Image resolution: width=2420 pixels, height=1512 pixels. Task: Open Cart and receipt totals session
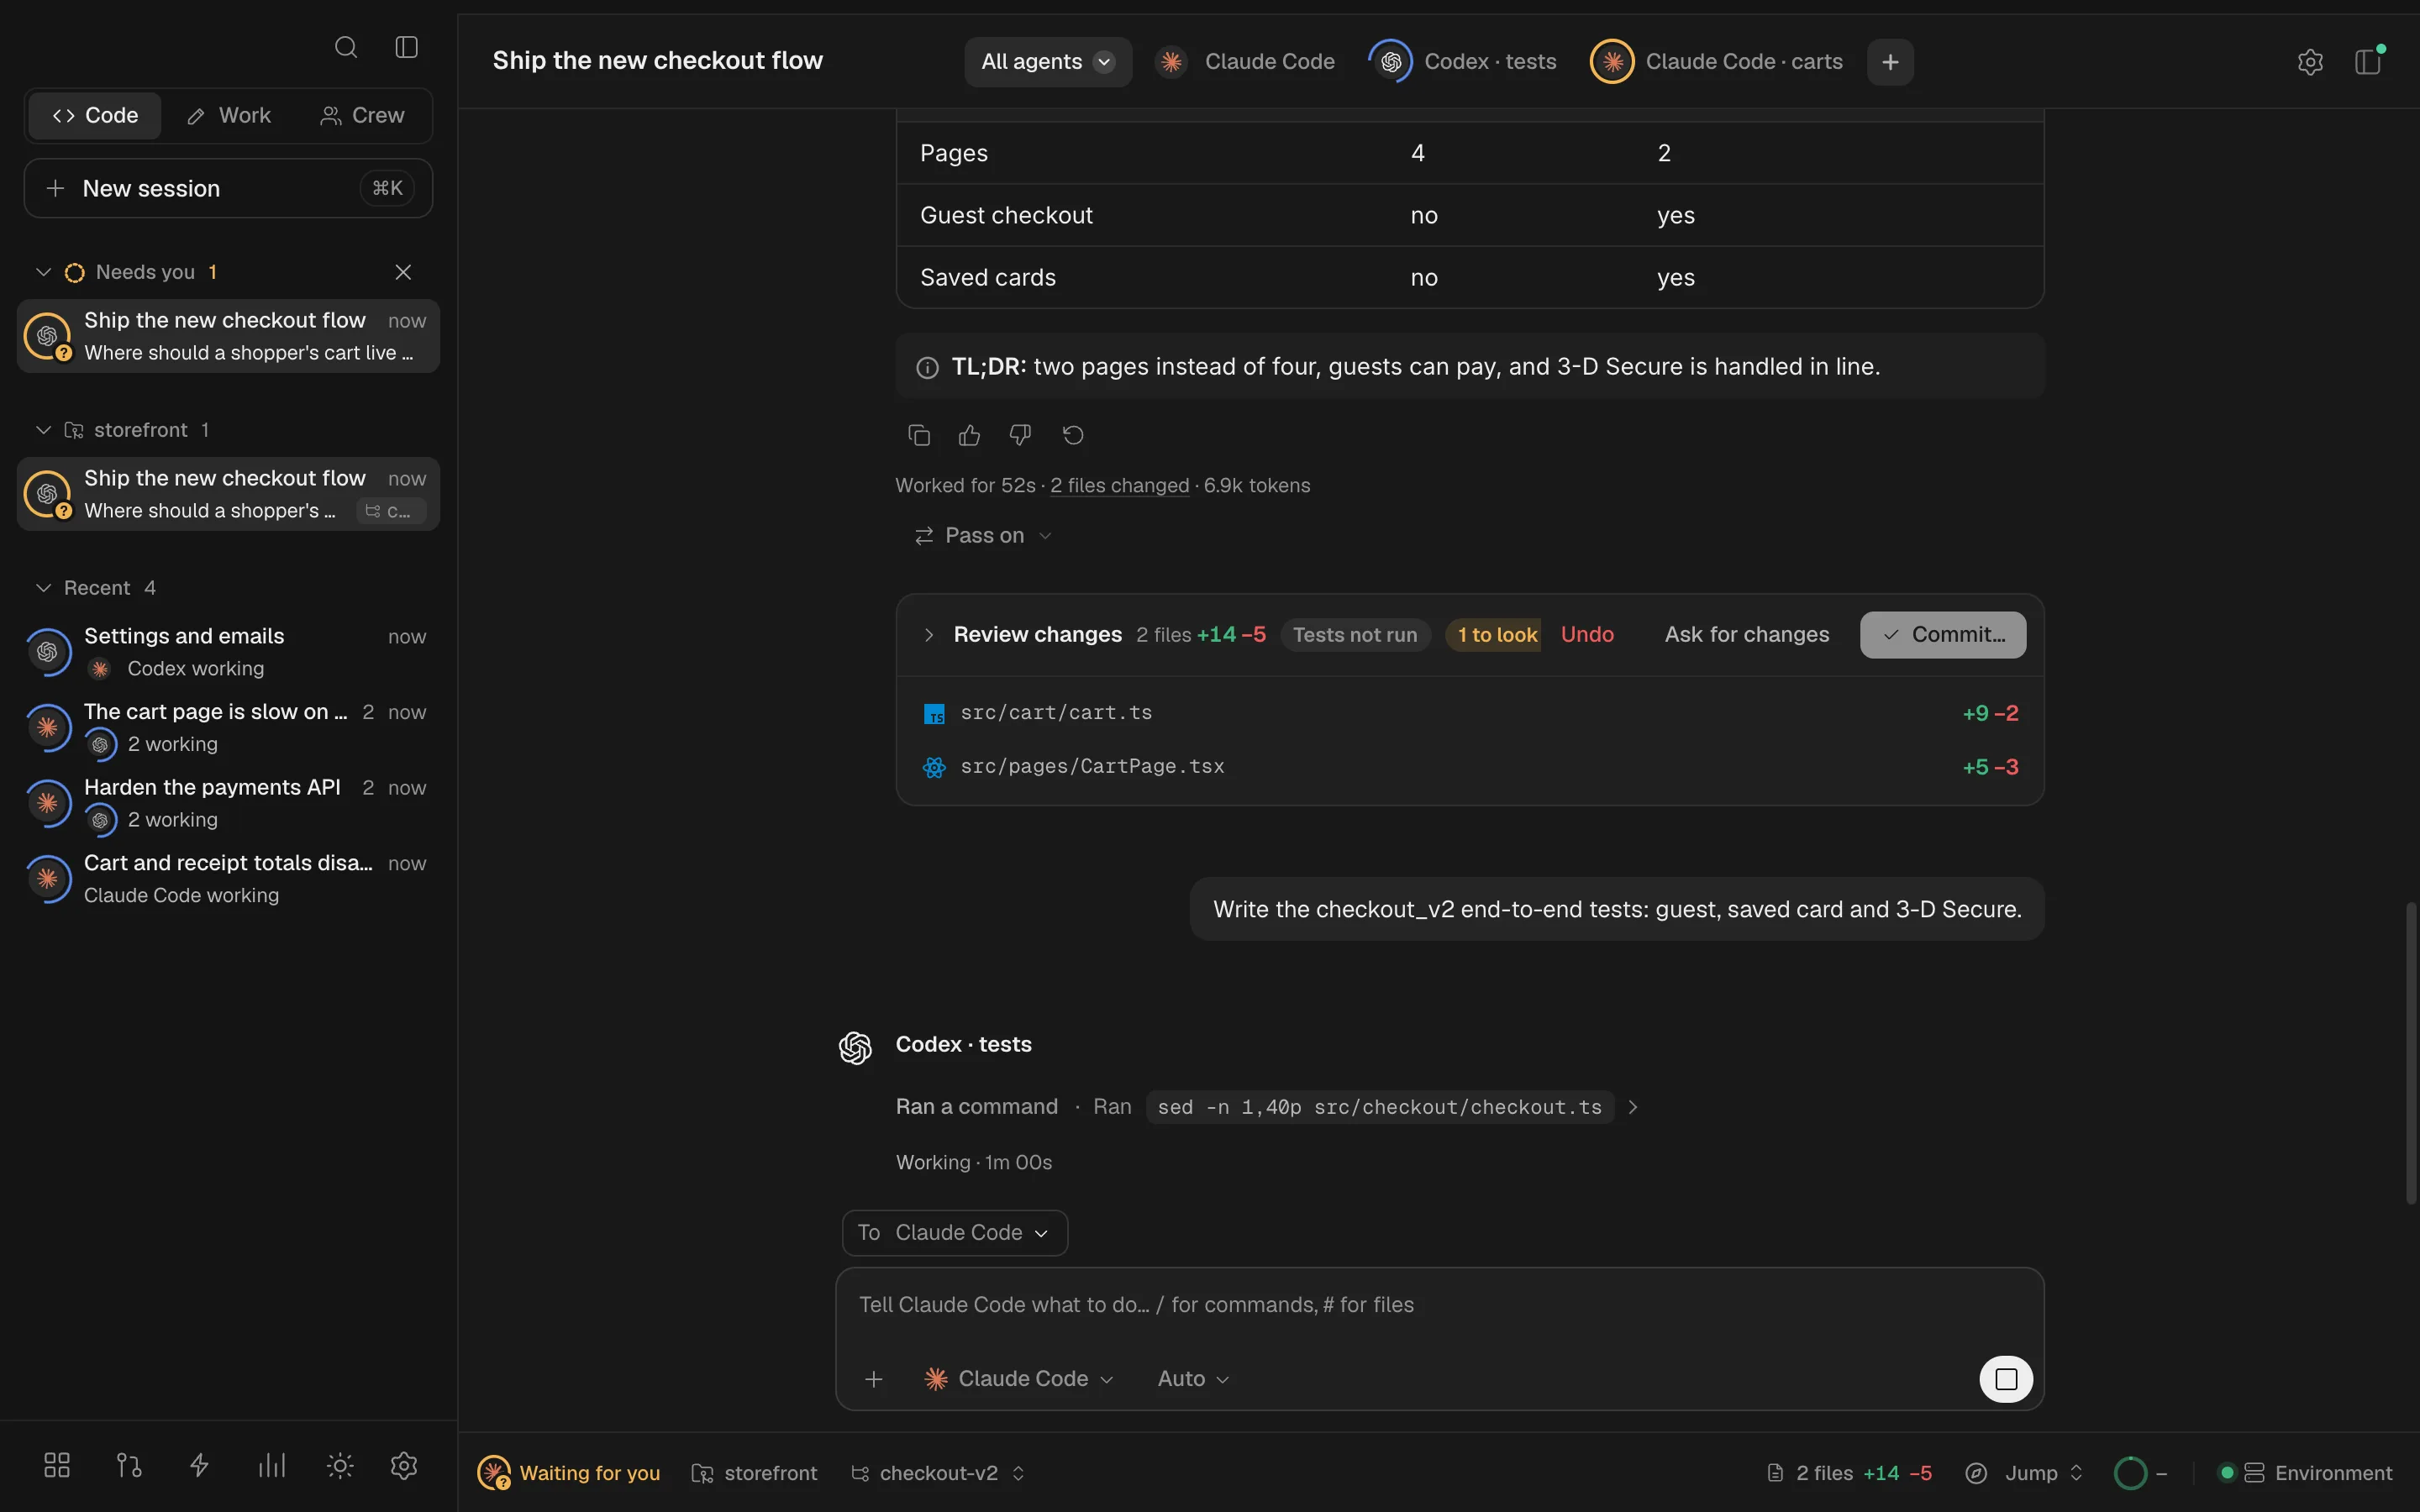tap(228, 879)
